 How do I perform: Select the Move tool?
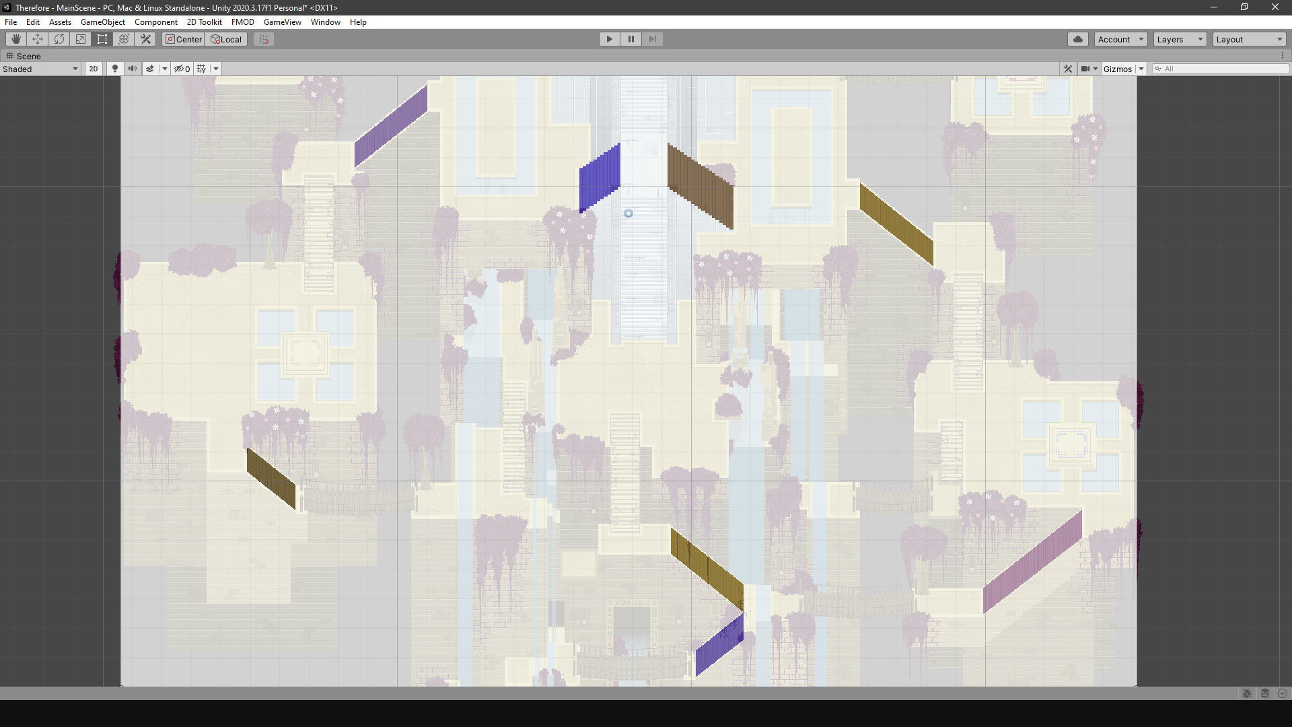pos(38,39)
